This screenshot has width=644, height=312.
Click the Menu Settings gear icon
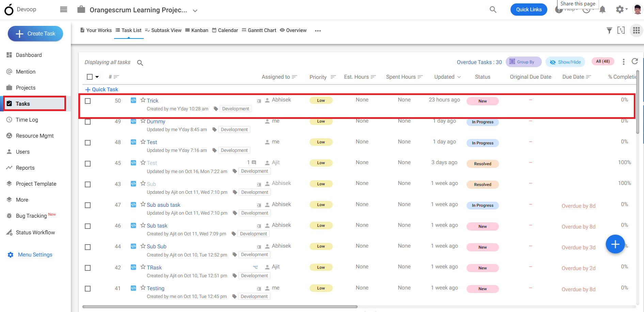(x=11, y=255)
